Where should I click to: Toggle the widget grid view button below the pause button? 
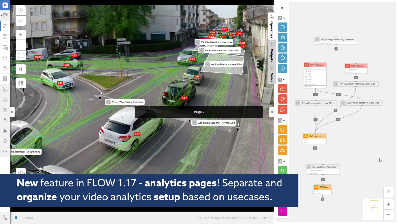click(x=21, y=83)
